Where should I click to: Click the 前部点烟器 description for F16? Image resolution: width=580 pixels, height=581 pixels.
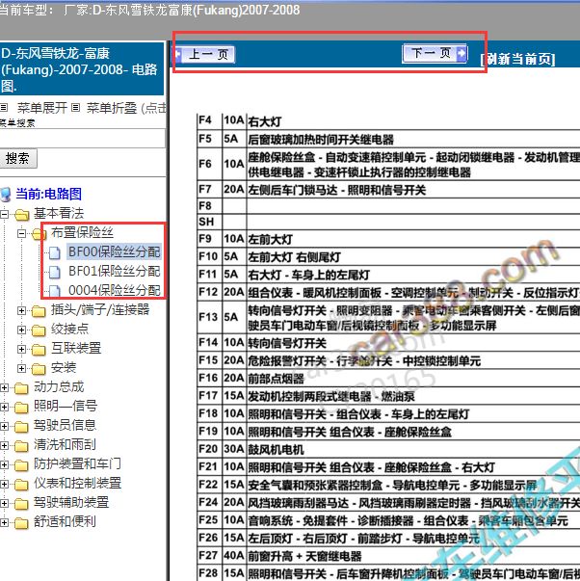276,379
